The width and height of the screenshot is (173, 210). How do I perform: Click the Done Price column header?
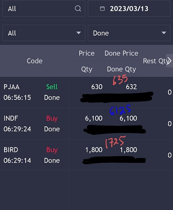121,54
